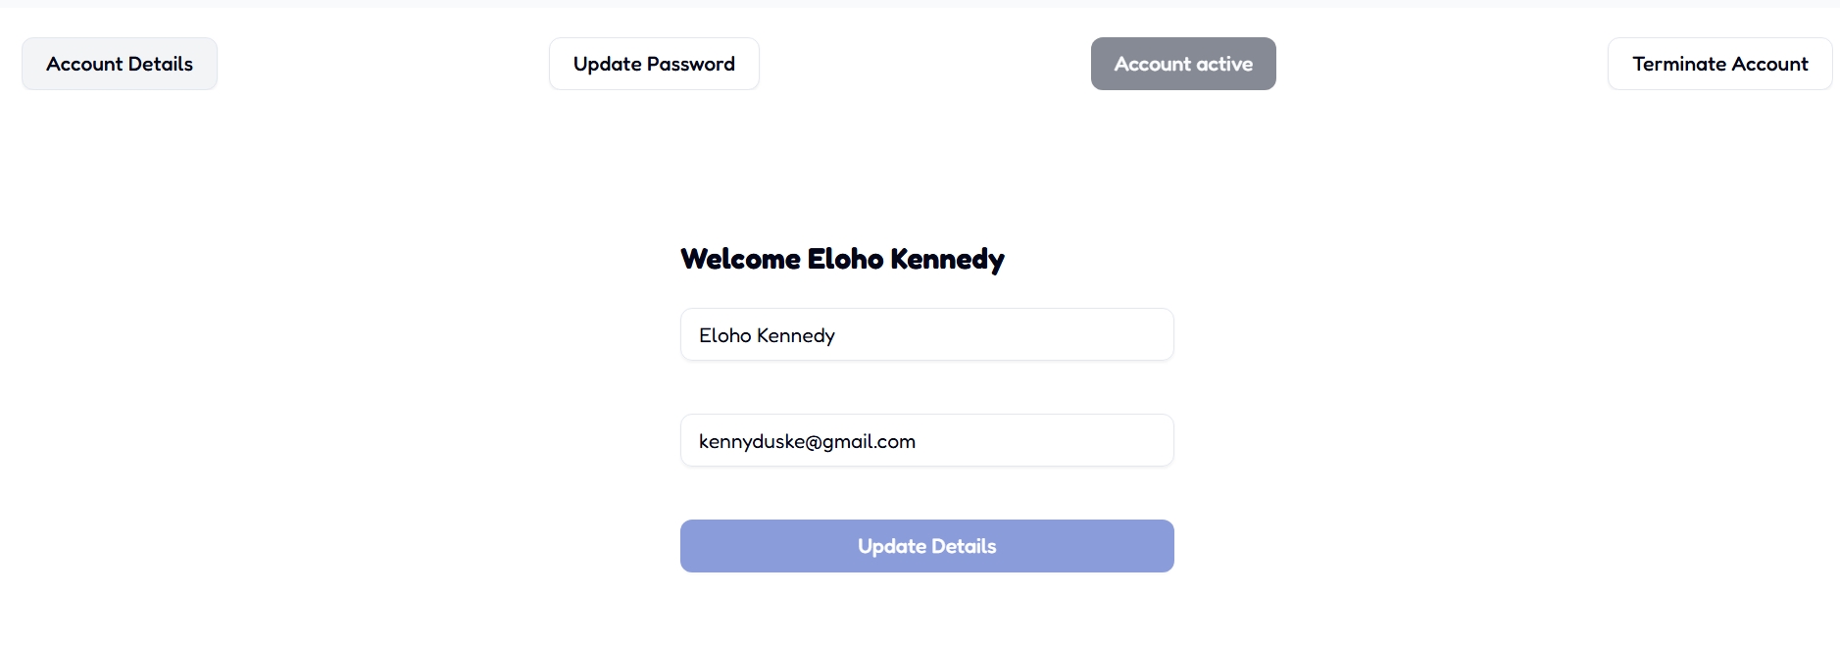
Task: Click the Welcome Eloho Kennedy heading
Action: (842, 259)
